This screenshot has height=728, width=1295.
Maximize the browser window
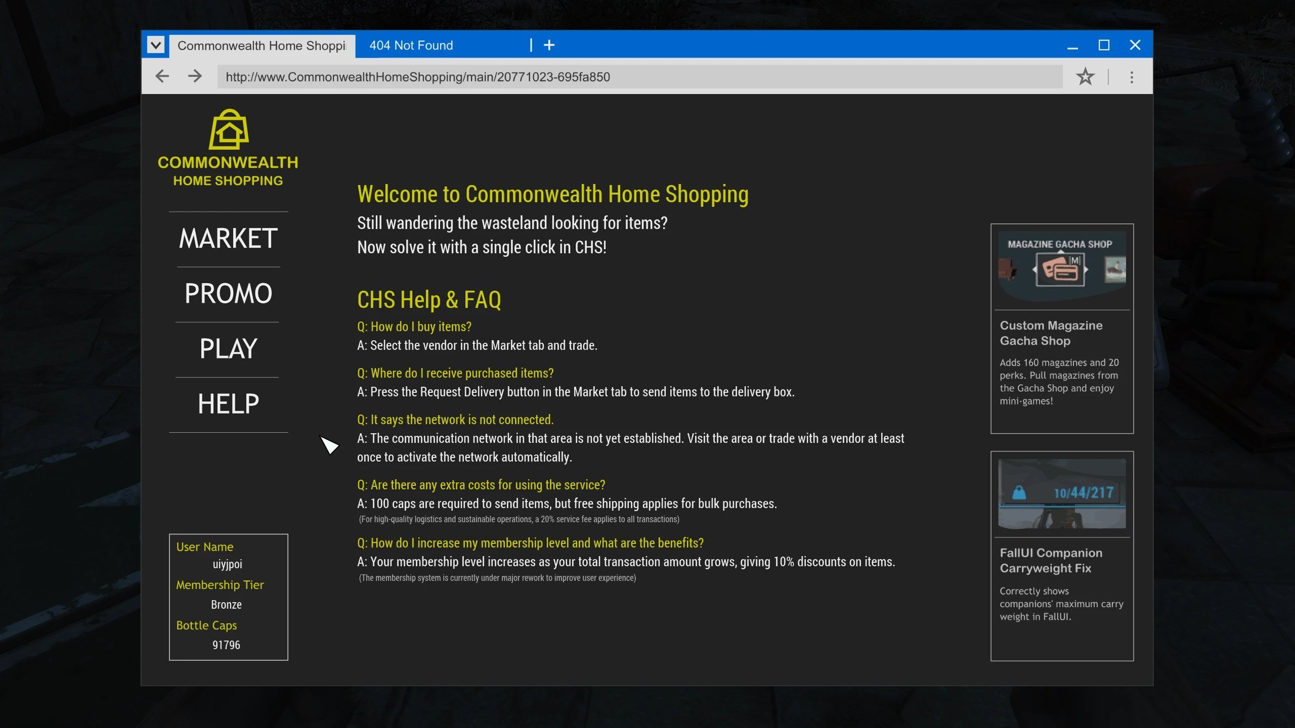click(1104, 45)
